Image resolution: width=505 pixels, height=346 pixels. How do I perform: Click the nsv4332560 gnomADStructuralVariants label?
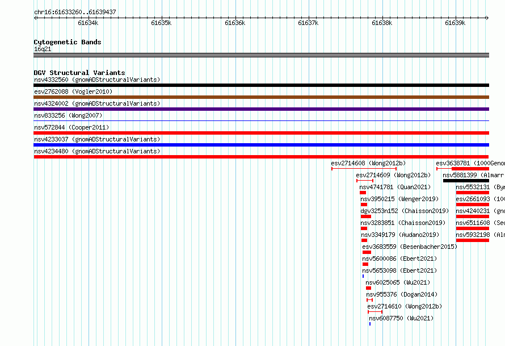97,80
